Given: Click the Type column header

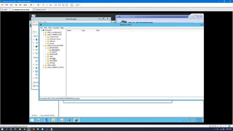Looking at the screenshot, I should click(88, 31).
